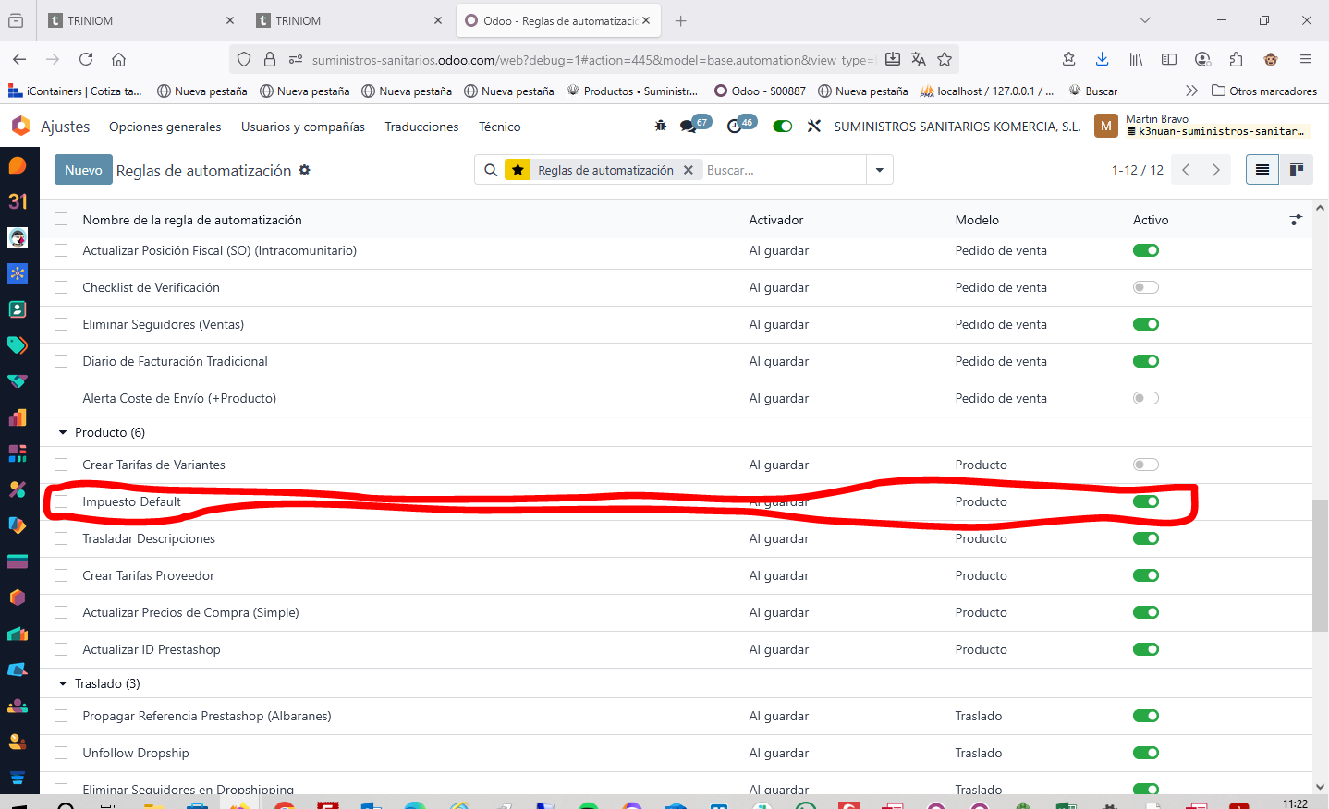Switch to kanban view
The height and width of the screenshot is (809, 1329).
point(1297,170)
